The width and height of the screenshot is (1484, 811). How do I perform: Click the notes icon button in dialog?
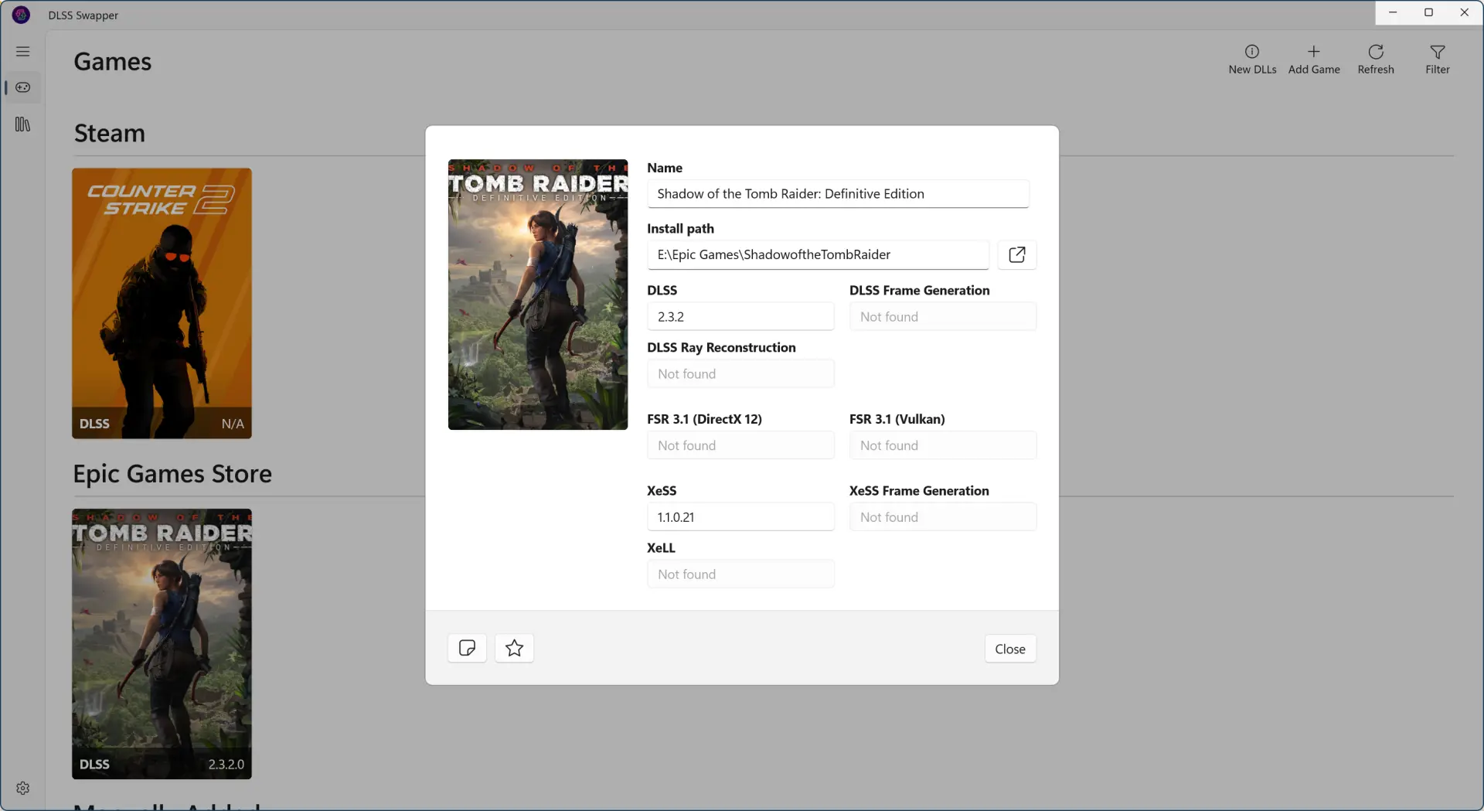467,648
